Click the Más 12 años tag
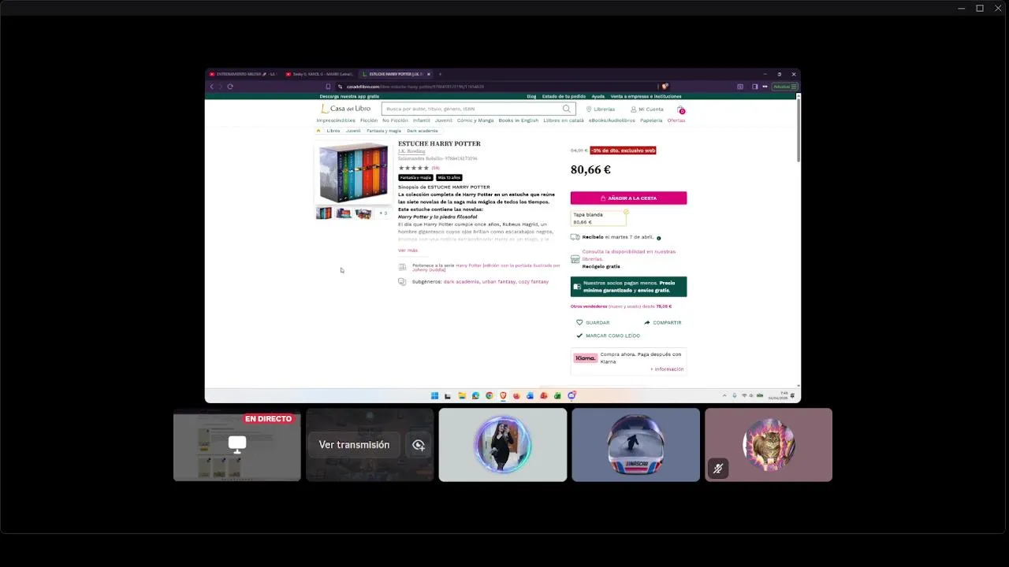The image size is (1009, 567). click(449, 178)
